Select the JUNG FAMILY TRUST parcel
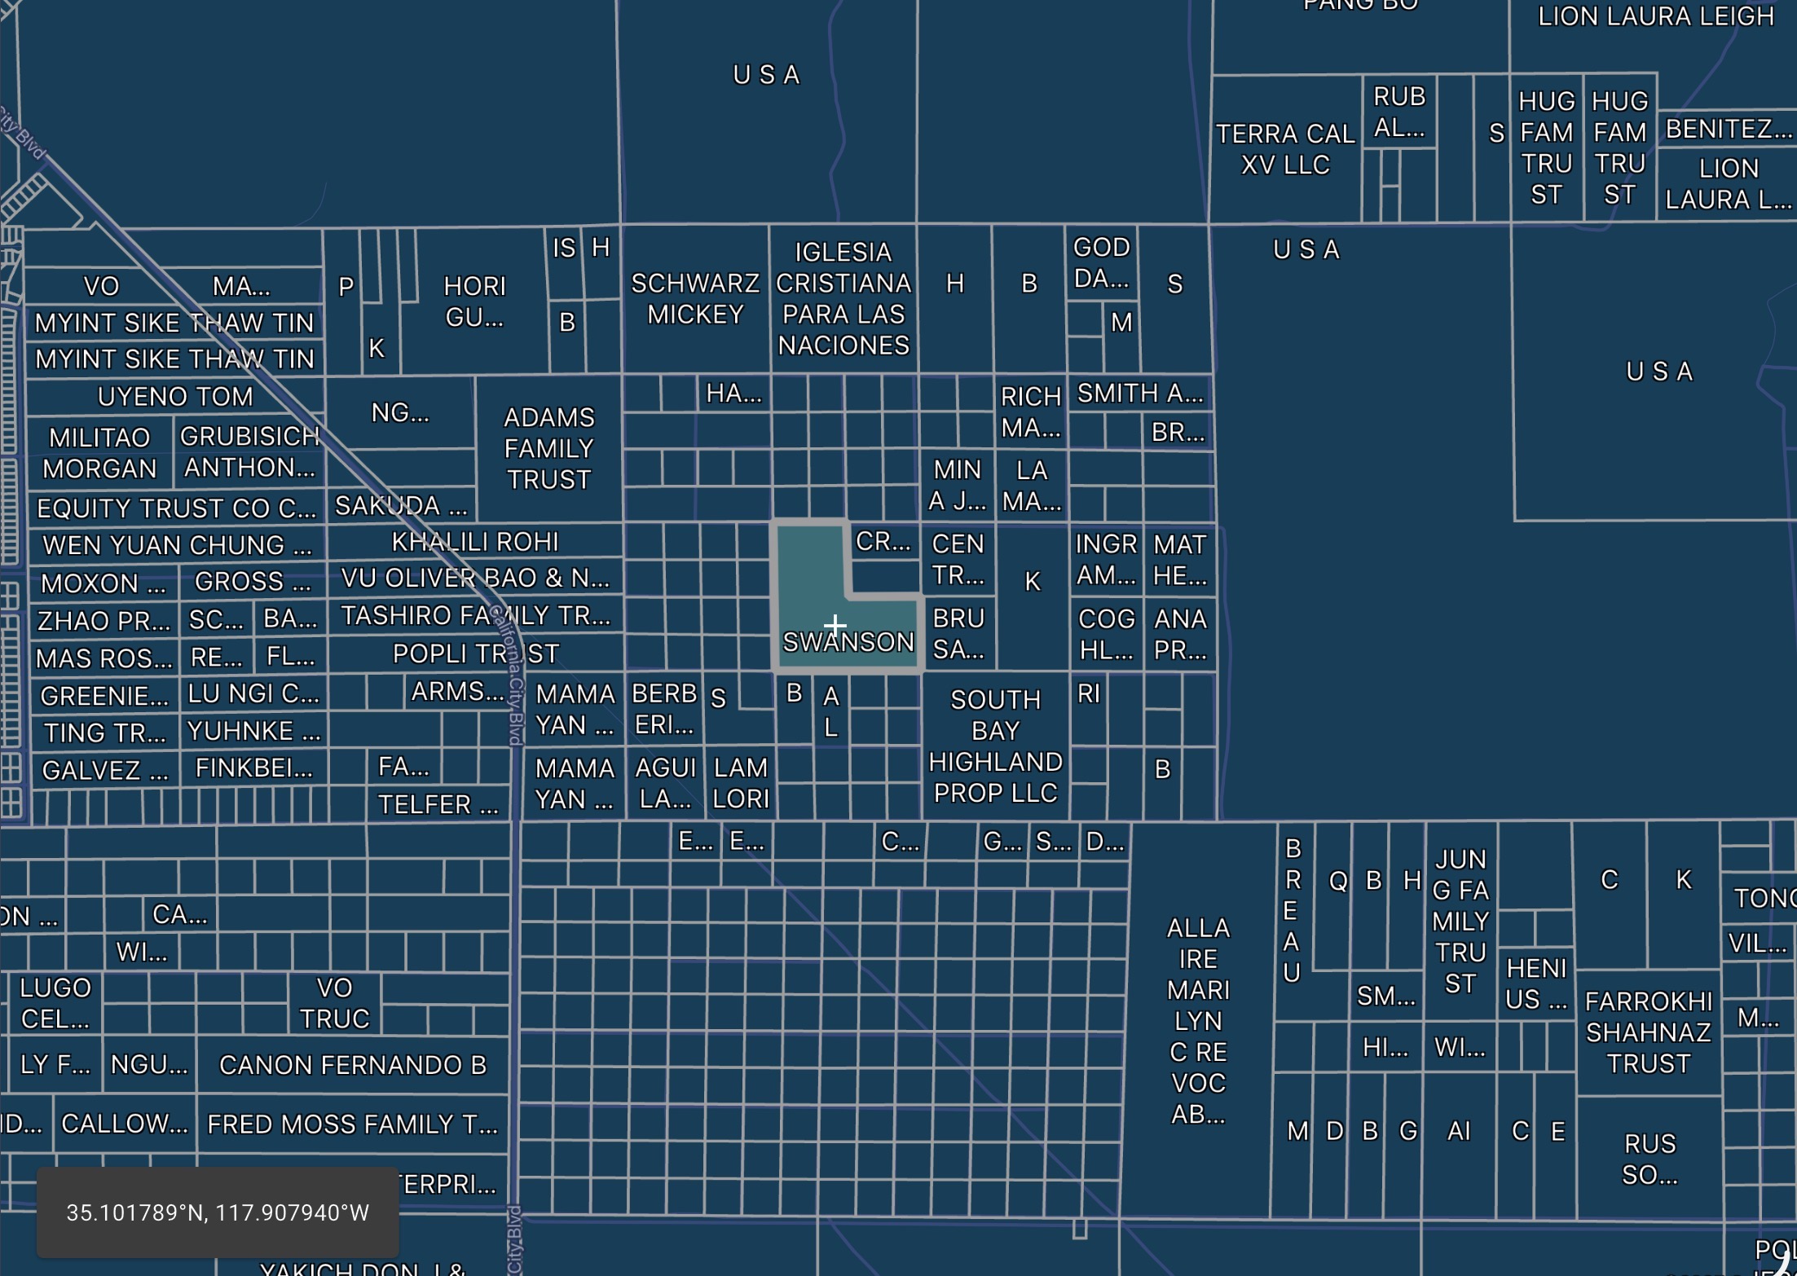1797x1276 pixels. pos(1460,921)
